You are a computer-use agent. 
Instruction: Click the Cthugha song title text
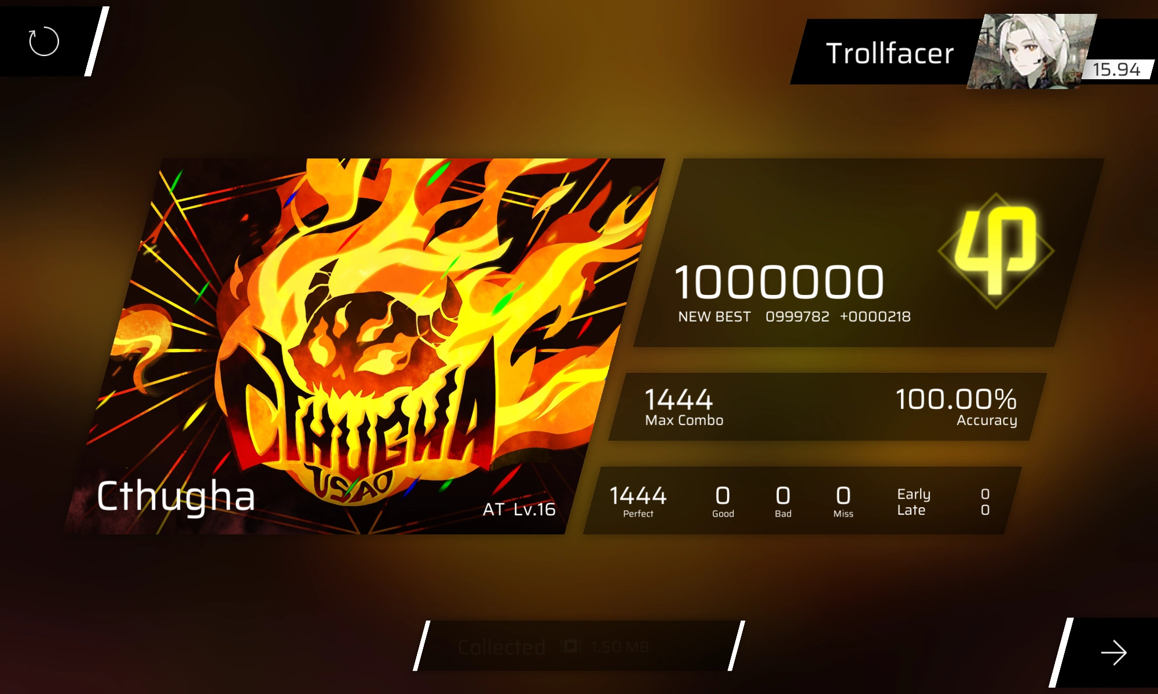click(175, 497)
